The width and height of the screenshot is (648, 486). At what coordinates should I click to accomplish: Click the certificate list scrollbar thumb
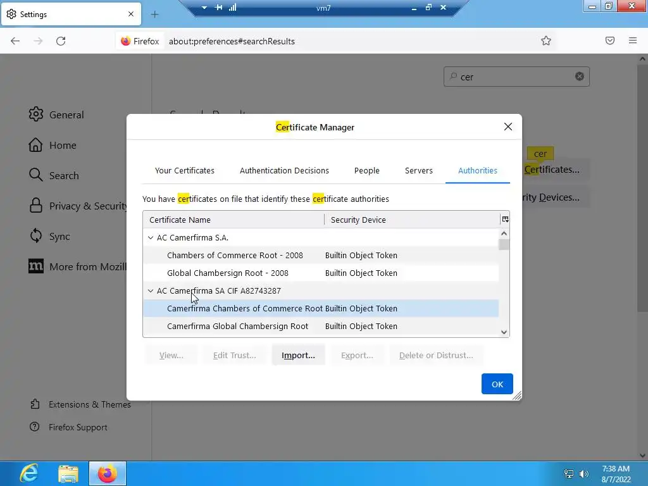[x=504, y=245]
